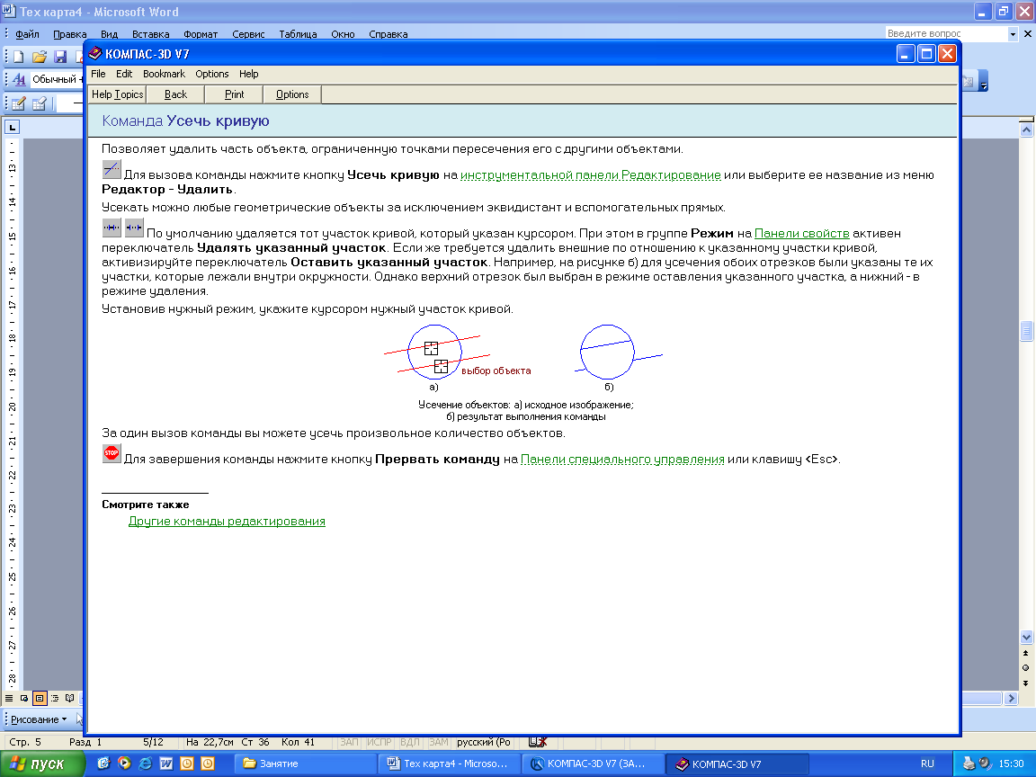The width and height of the screenshot is (1036, 777).
Task: Launch Internet Explorer from quick launch
Action: tap(146, 764)
